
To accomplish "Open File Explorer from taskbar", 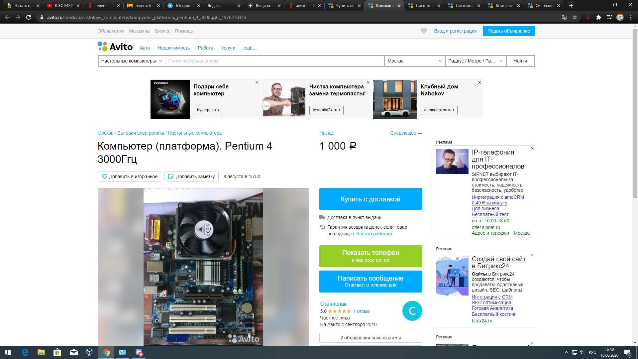I will pyautogui.click(x=41, y=352).
